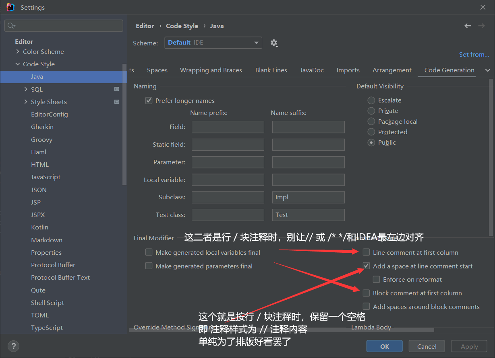Viewport: 495px width, 358px height.
Task: Open the JavaDoc tab
Action: 312,70
